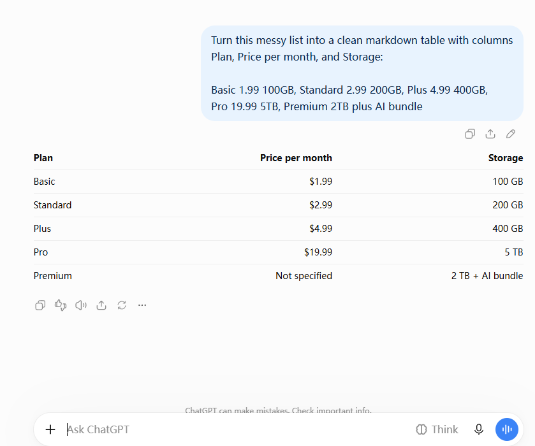This screenshot has width=535, height=446.
Task: Regenerate the ChatGPT response
Action: click(122, 305)
